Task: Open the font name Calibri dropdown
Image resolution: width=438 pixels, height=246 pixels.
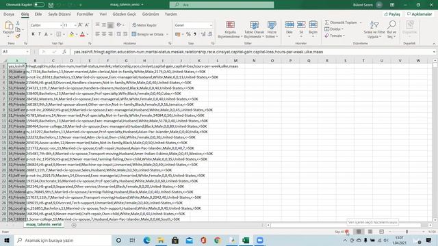Action: [61, 25]
